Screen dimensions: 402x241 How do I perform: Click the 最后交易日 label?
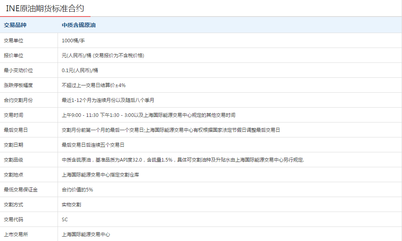[x=16, y=130]
